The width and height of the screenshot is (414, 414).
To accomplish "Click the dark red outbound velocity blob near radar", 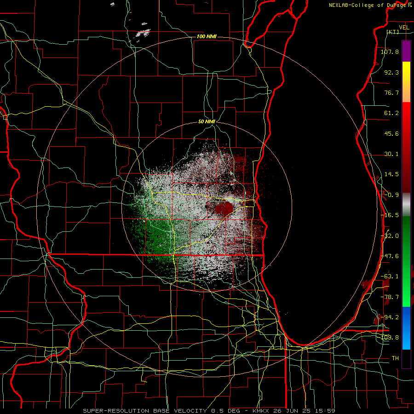I will (x=224, y=208).
